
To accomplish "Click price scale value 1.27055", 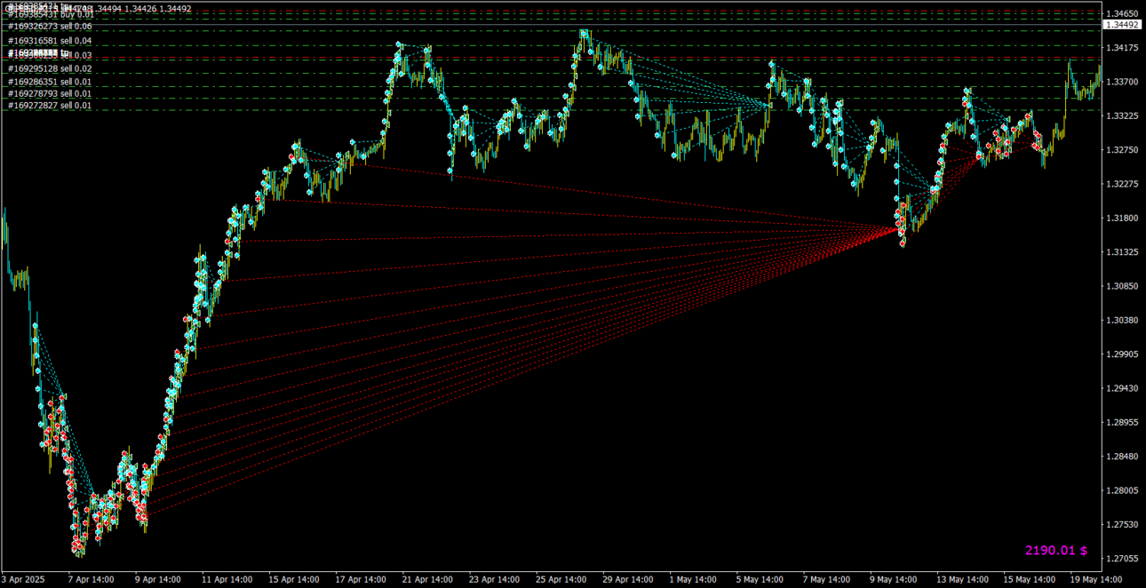I will [x=1121, y=559].
